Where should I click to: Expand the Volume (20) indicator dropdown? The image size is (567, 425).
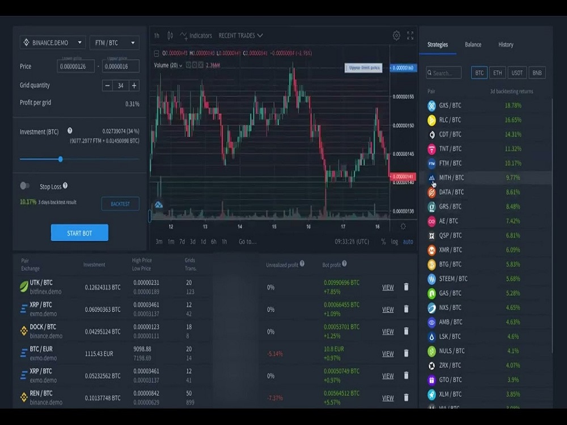[x=168, y=65]
